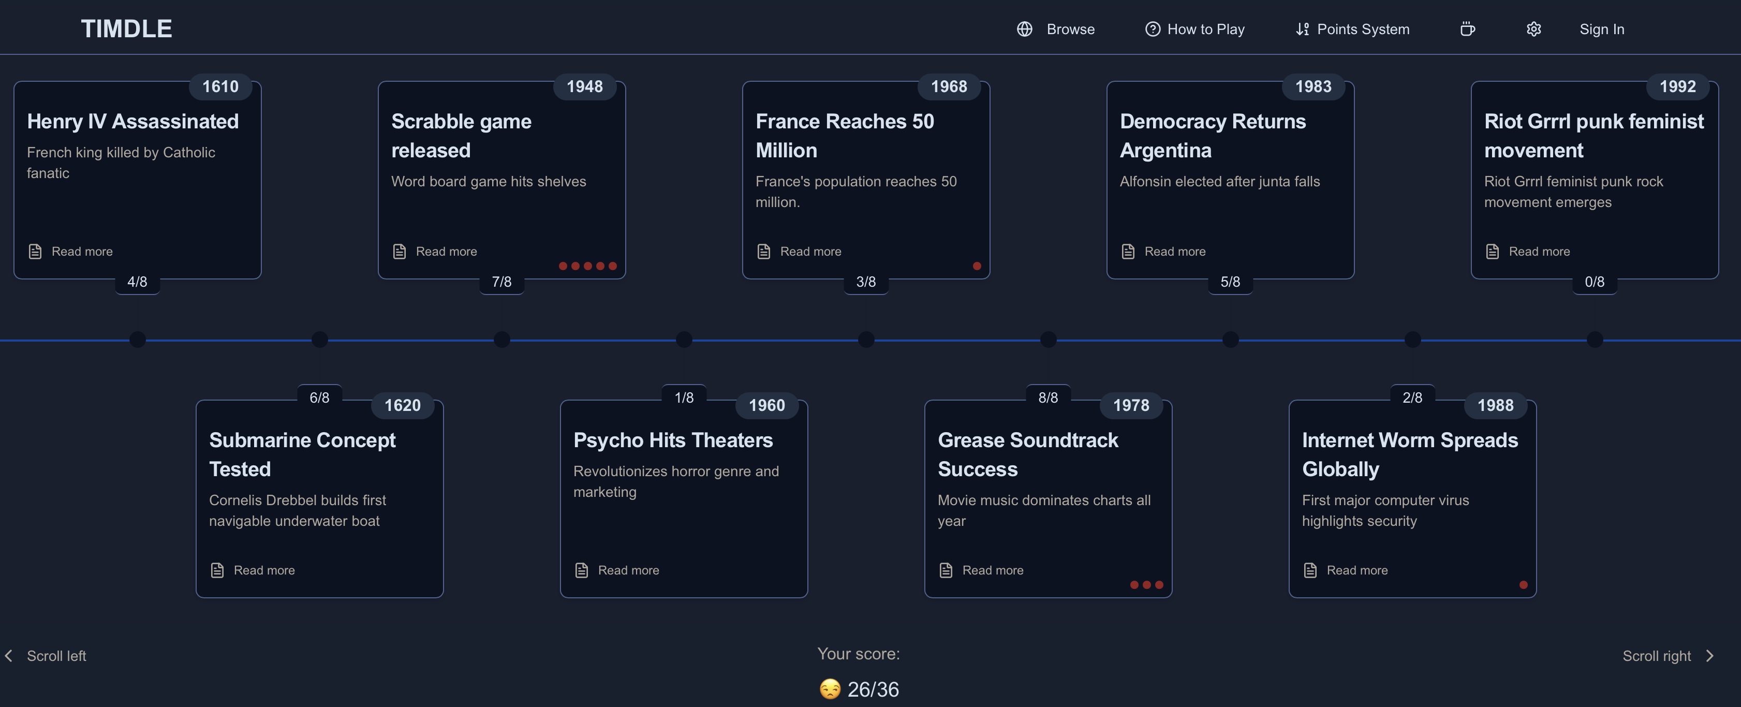Click the unamused emoji beside the score
This screenshot has height=707, width=1741.
coord(830,689)
